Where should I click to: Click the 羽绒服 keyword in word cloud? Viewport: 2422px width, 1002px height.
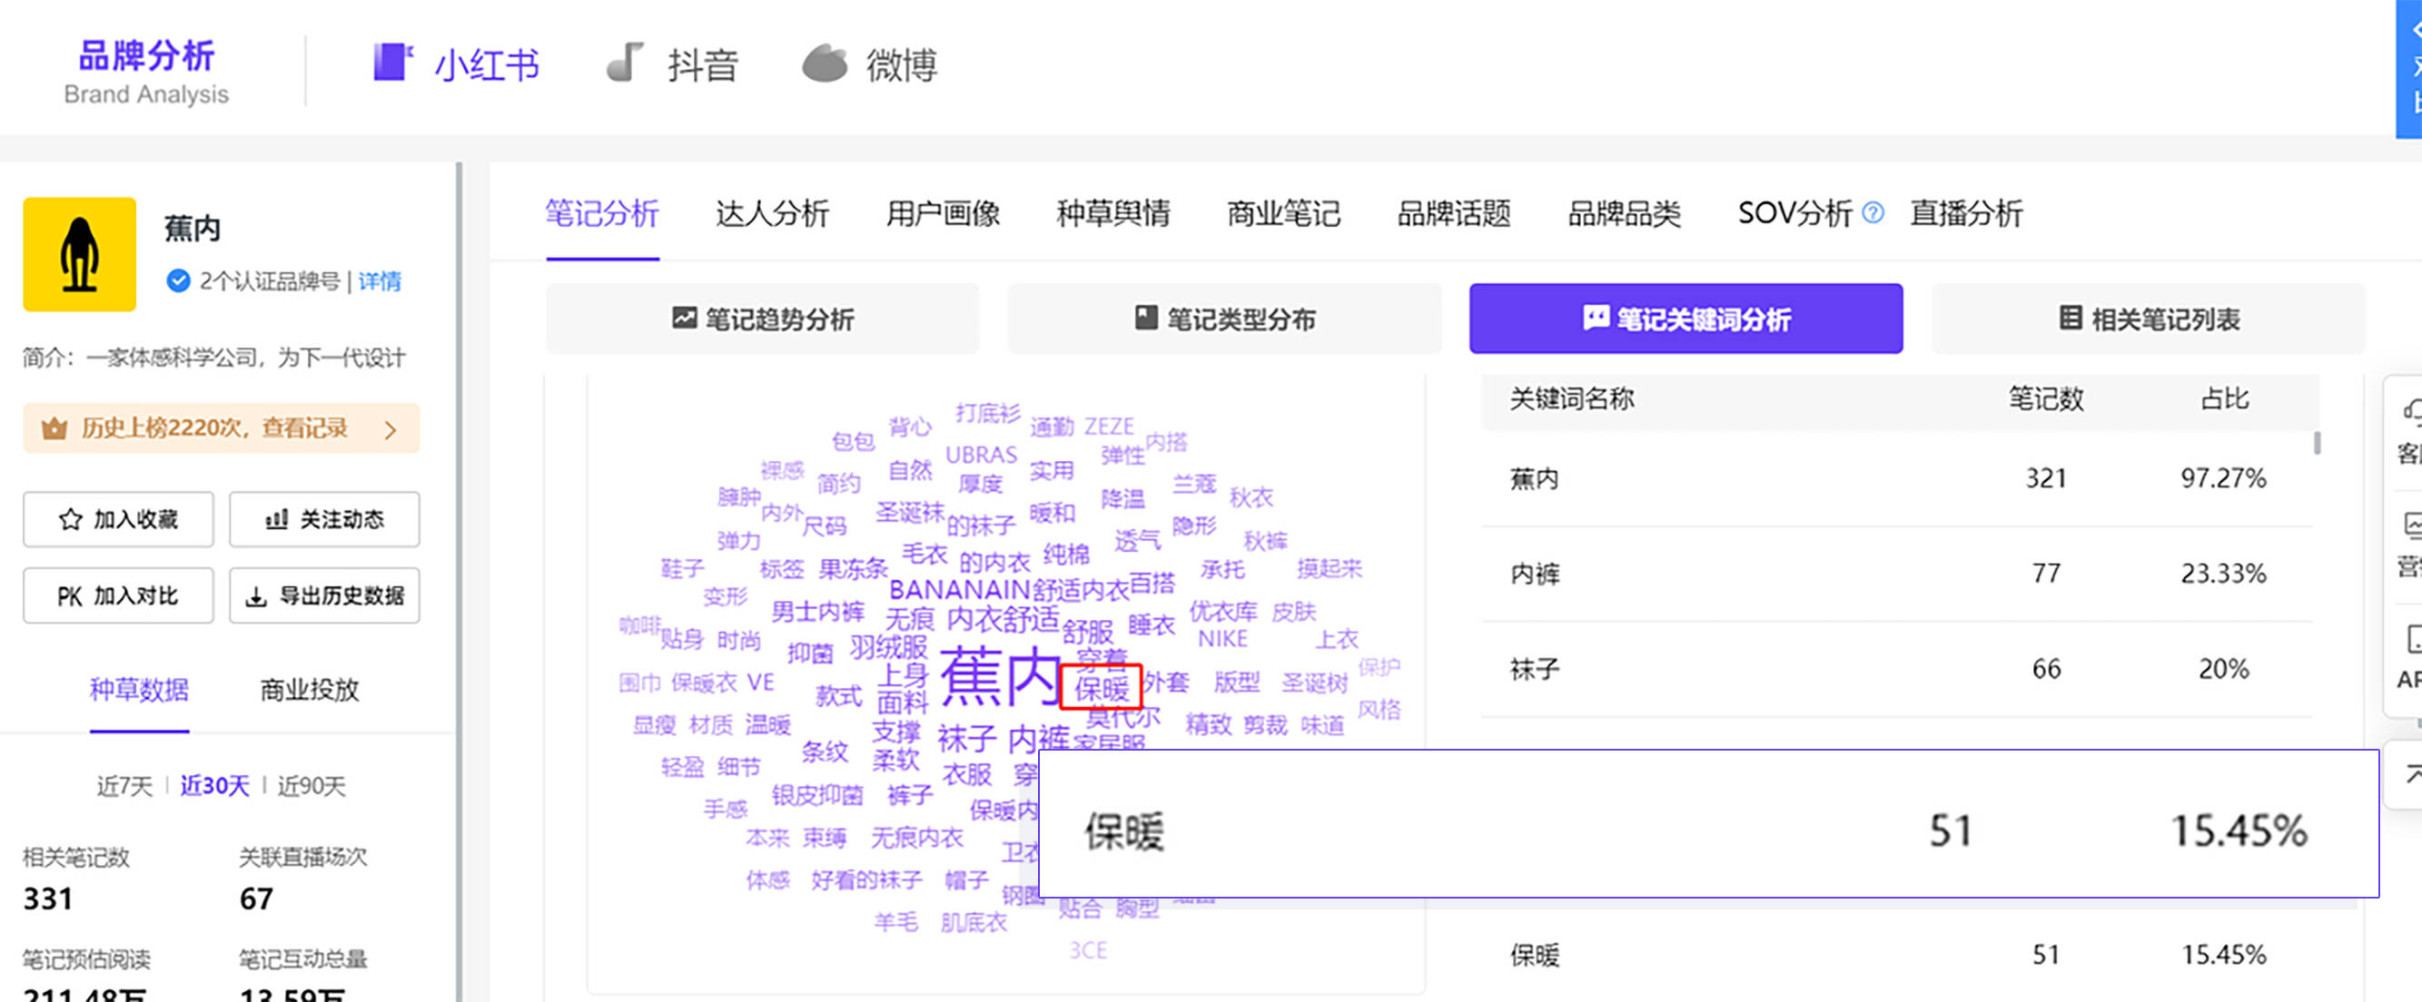(888, 647)
